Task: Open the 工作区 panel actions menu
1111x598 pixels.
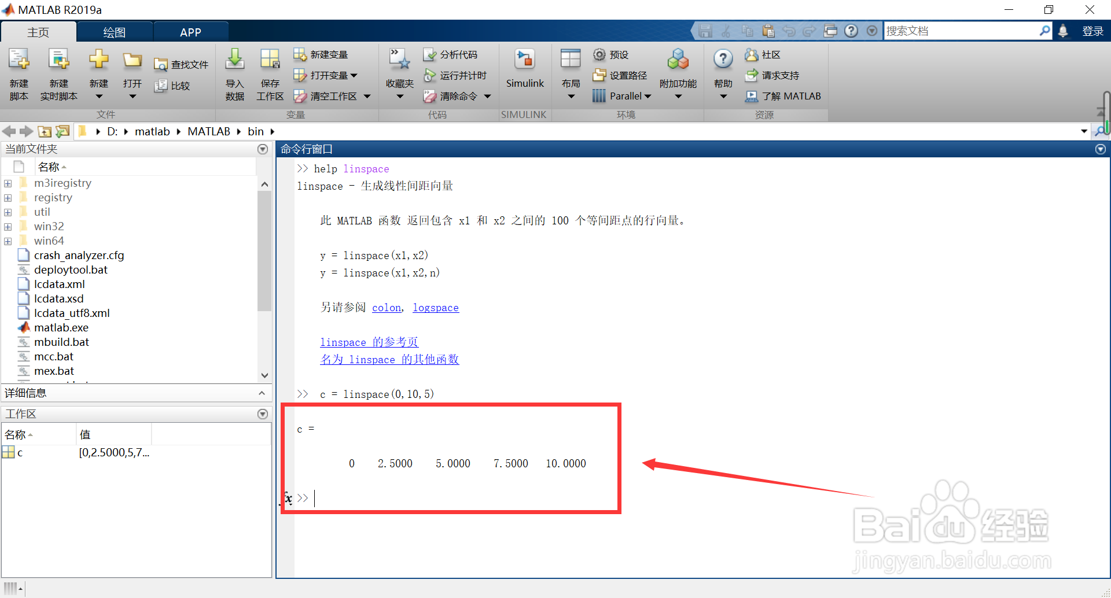Action: point(263,414)
